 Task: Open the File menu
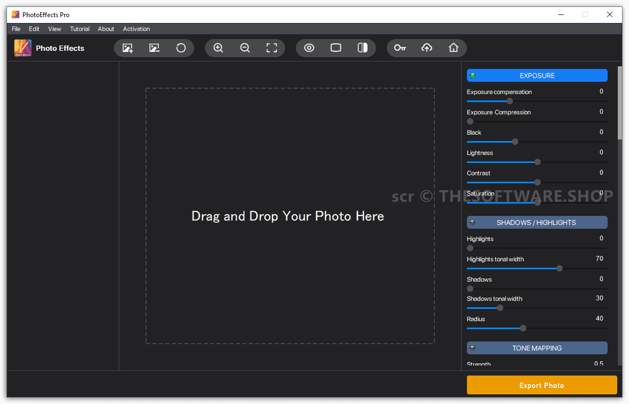[x=16, y=29]
